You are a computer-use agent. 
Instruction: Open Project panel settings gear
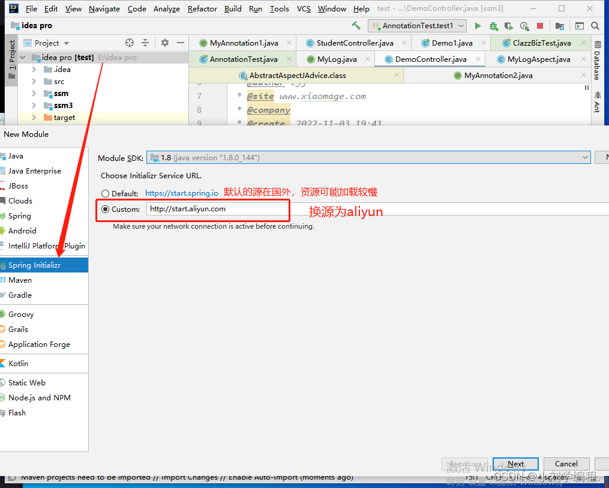click(x=164, y=43)
